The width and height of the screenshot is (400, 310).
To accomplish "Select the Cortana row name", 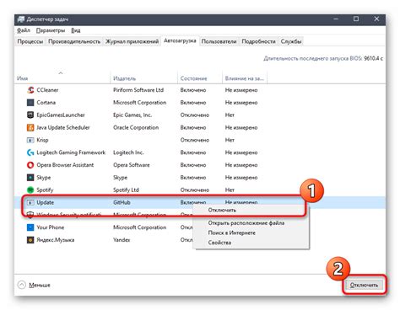I will [x=46, y=103].
